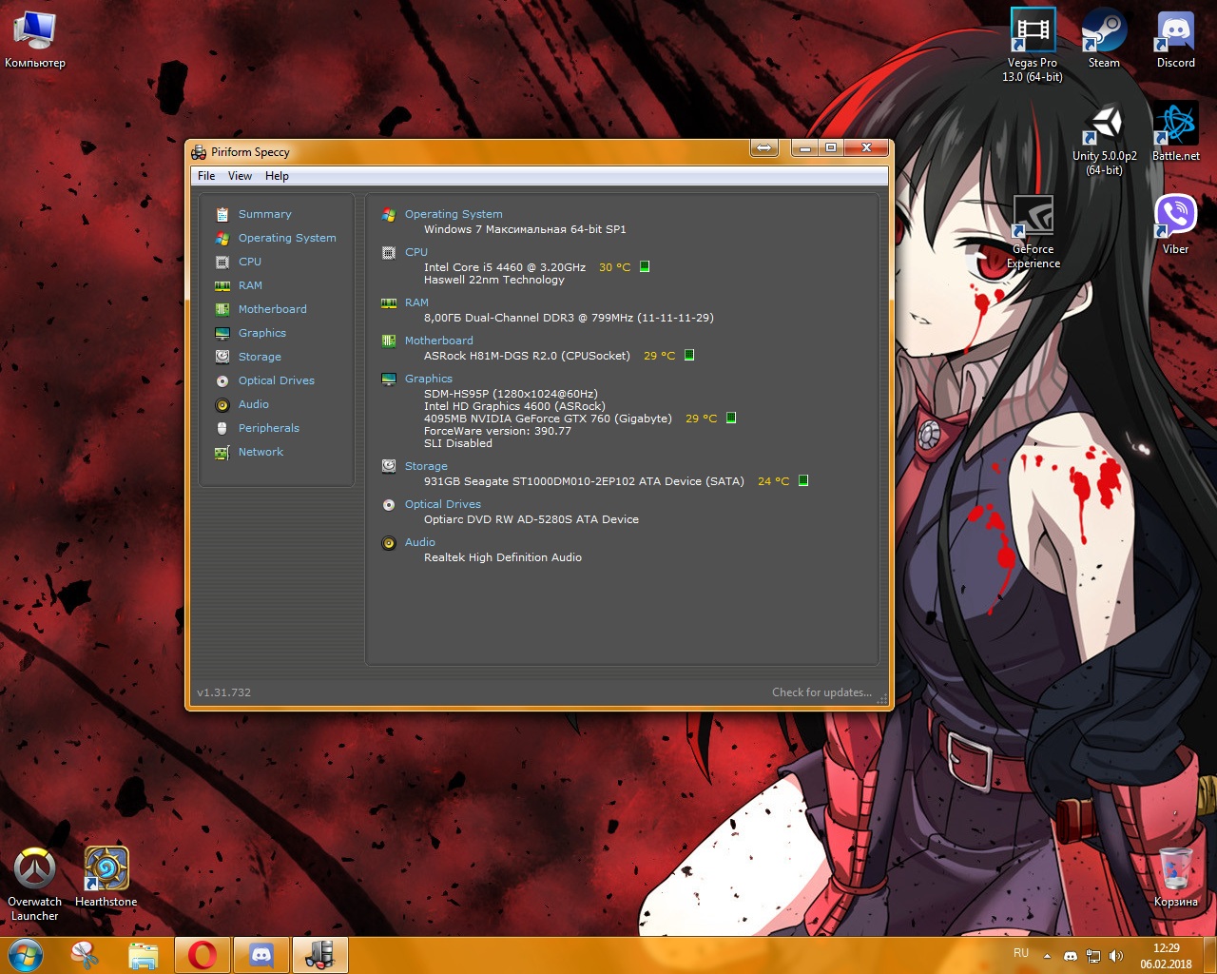Open Graphics section in sidebar
This screenshot has width=1217, height=974.
(261, 333)
